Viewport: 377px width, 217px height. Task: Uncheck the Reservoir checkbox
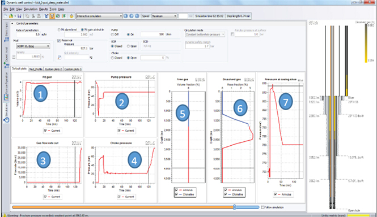(59, 41)
